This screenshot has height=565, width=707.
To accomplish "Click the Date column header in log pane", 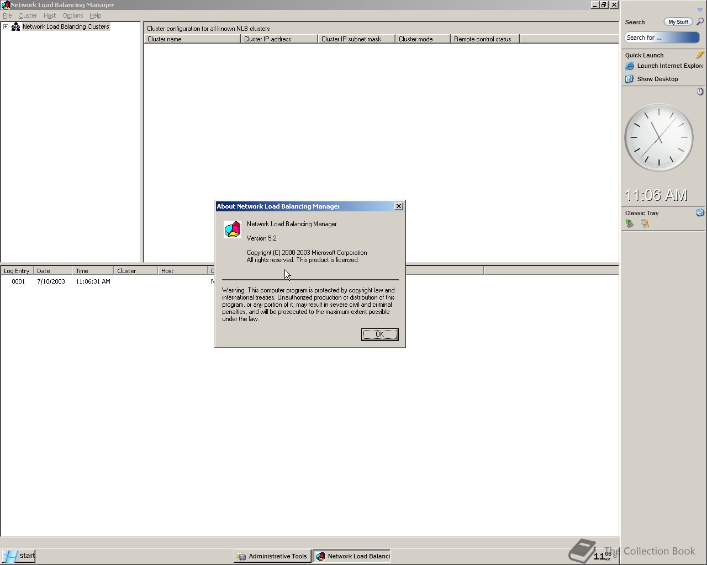I will click(x=53, y=271).
